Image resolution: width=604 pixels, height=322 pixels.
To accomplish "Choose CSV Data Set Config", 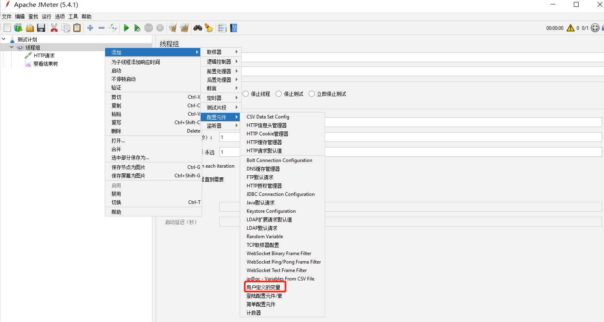I will click(268, 117).
